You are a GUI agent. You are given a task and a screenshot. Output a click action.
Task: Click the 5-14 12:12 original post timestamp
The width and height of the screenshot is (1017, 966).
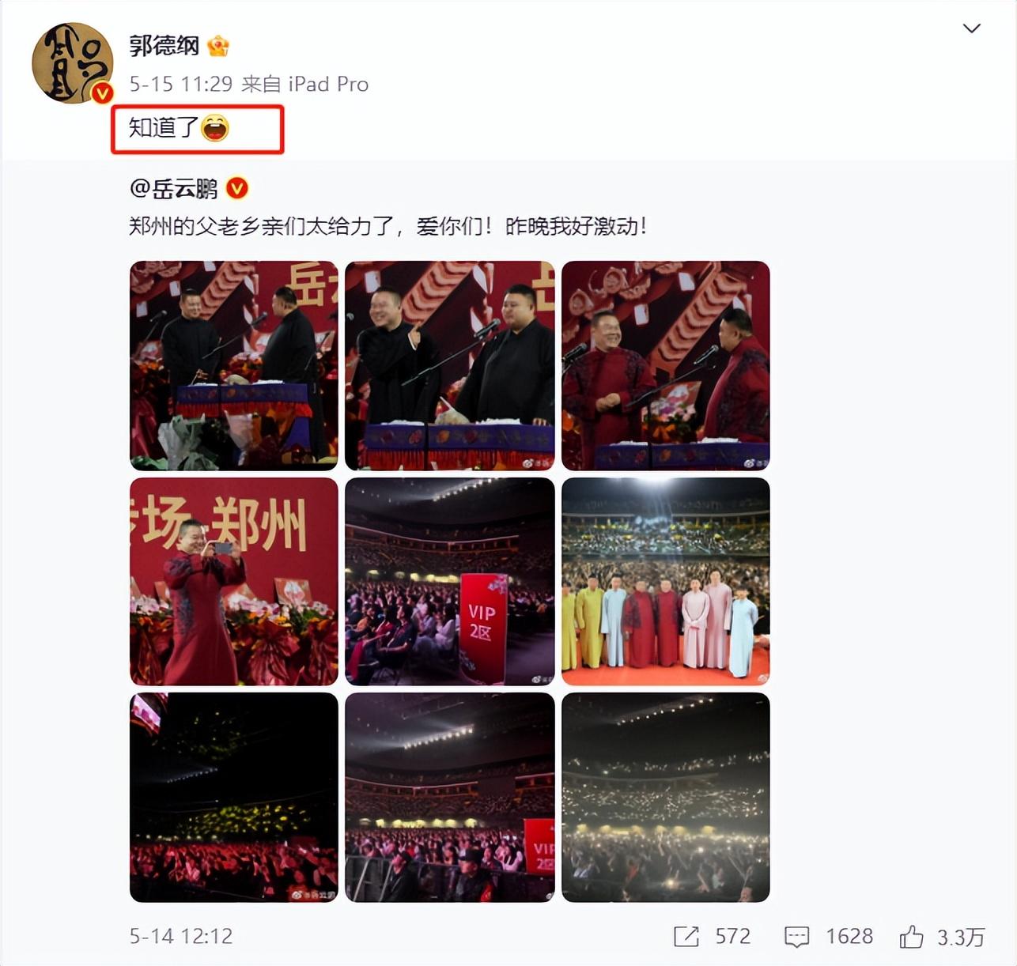coord(181,937)
